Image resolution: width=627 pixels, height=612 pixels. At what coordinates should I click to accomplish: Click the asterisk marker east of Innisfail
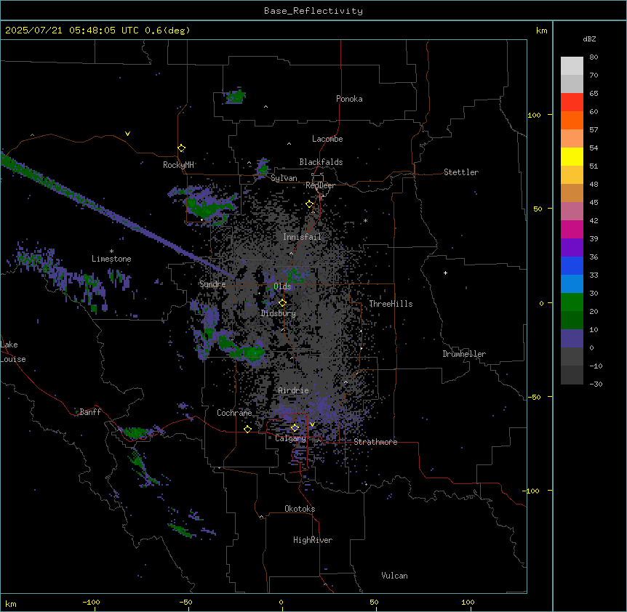click(365, 220)
